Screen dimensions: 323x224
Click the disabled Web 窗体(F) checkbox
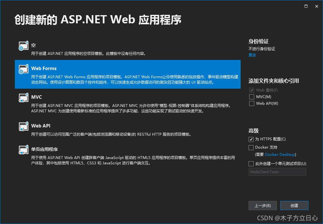251,90
